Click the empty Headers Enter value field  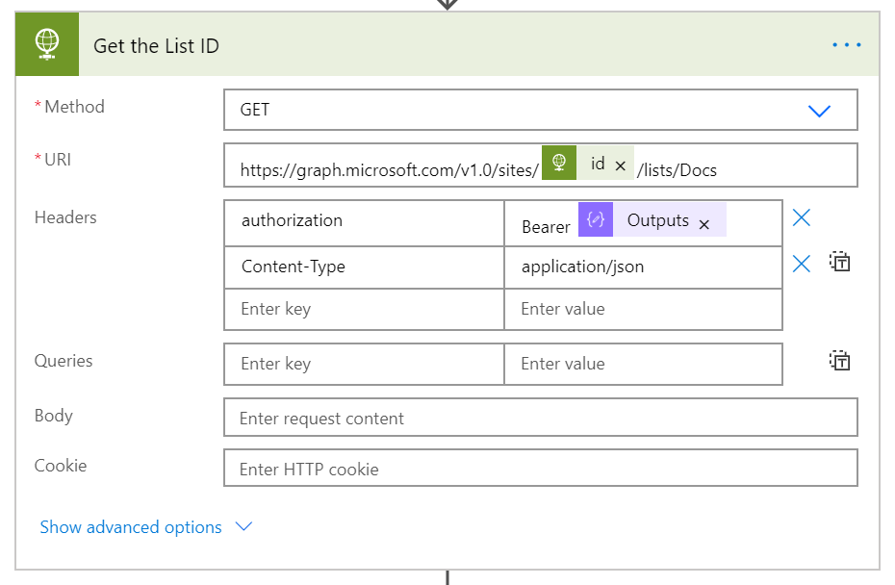click(x=643, y=309)
